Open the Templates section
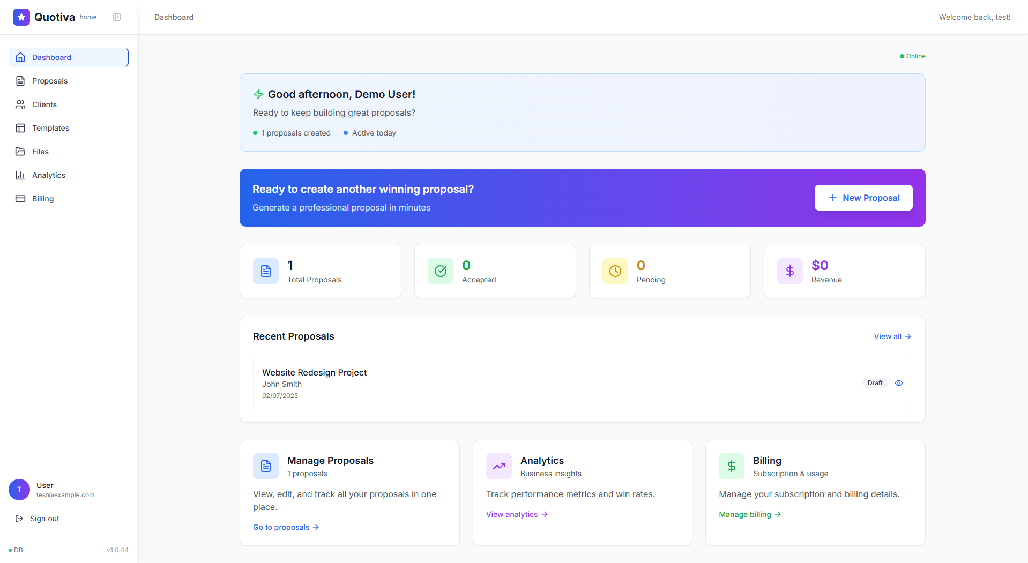 pyautogui.click(x=50, y=127)
